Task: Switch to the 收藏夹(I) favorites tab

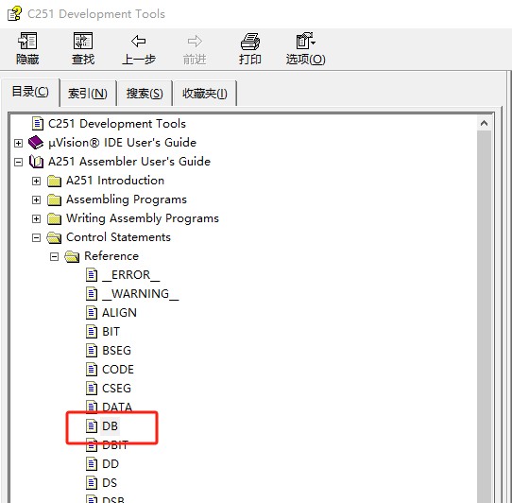Action: 205,94
